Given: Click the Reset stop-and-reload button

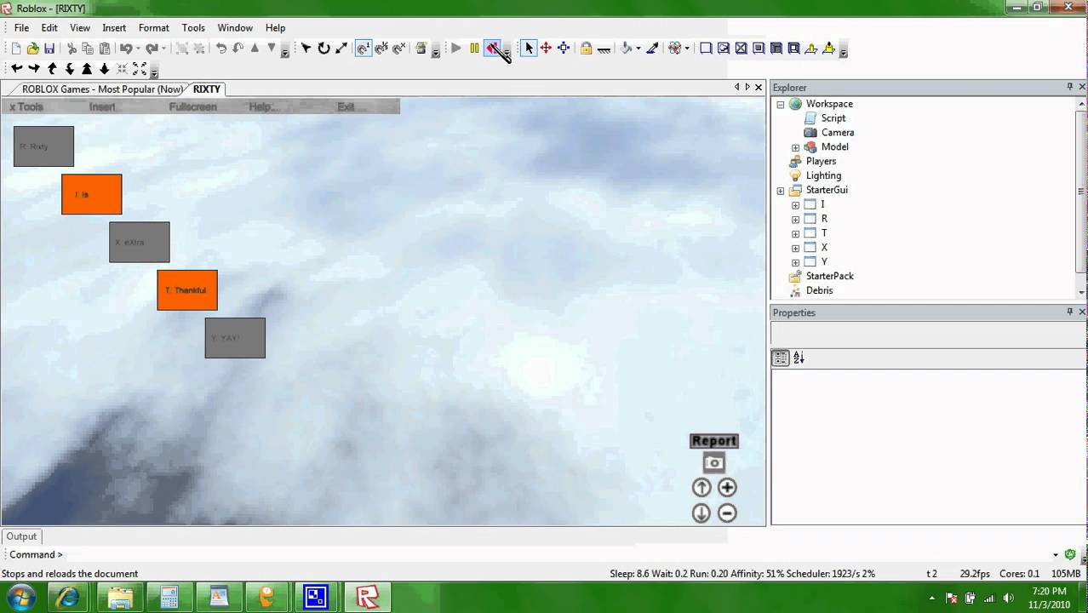Looking at the screenshot, I should [492, 49].
